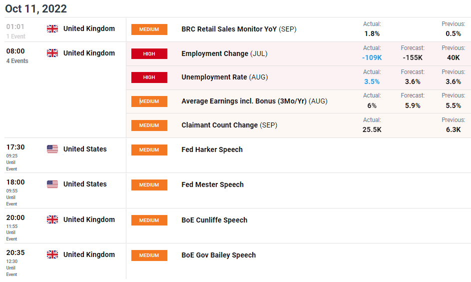
Task: Click MEDIUM badge for BRC Retail Sales
Action: pyautogui.click(x=149, y=29)
